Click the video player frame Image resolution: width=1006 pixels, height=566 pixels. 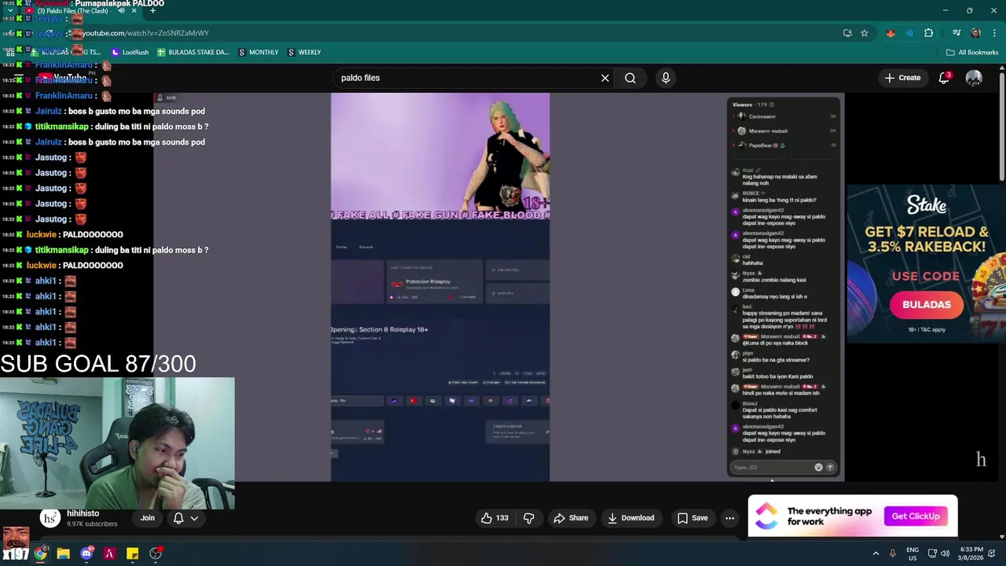(499, 287)
